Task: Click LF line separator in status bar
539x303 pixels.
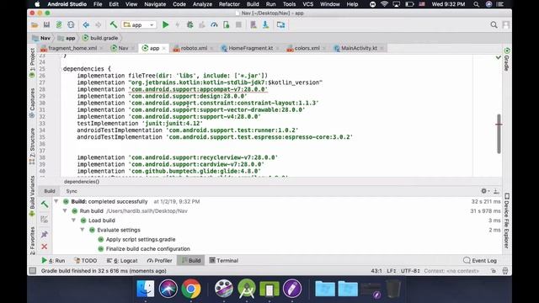Action: tap(391, 271)
